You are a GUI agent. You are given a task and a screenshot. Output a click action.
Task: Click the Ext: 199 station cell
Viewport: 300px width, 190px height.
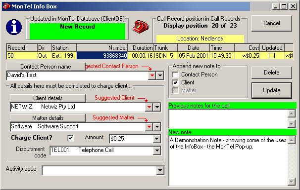tap(64, 56)
